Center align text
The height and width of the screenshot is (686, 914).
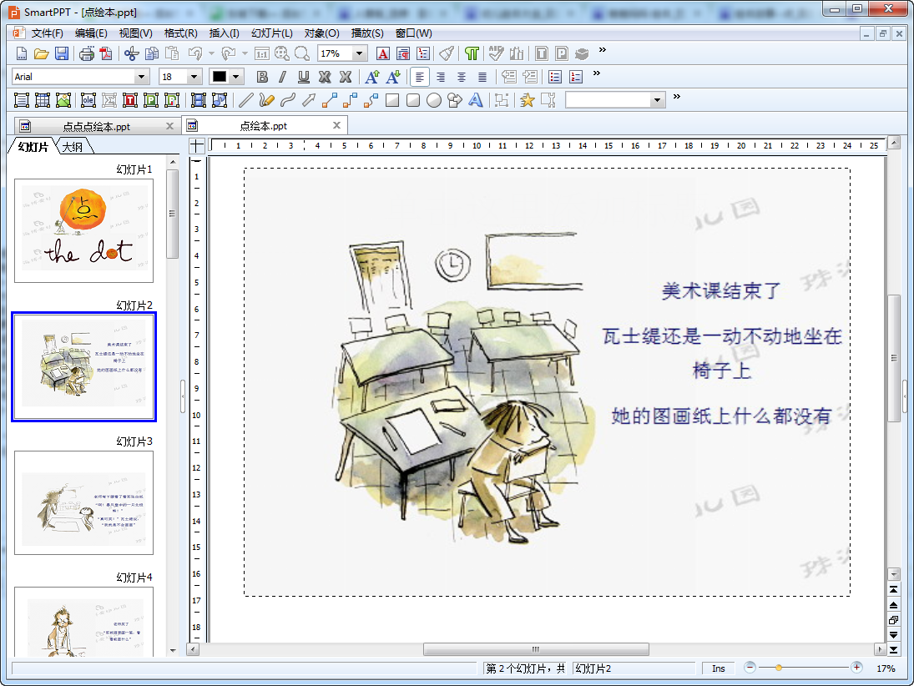point(462,77)
